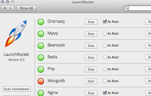Click the back arrow in the toolbar
The width and height of the screenshot is (151, 96).
click(5, 8)
